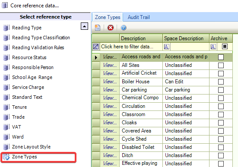The image size is (238, 167).
Task: Click the filter editor icon beside filter row
Action: pyautogui.click(x=96, y=47)
